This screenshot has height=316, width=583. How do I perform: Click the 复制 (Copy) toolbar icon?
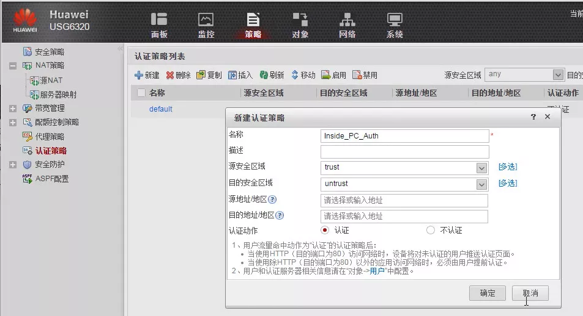(x=201, y=75)
